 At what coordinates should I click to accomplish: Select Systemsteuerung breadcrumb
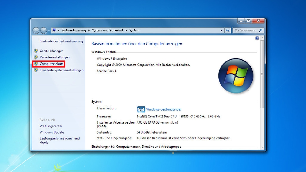coord(74,30)
